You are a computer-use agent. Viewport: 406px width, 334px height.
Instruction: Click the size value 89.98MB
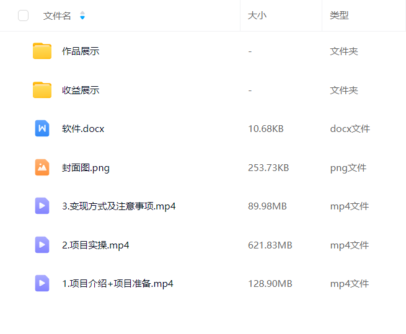(x=268, y=206)
